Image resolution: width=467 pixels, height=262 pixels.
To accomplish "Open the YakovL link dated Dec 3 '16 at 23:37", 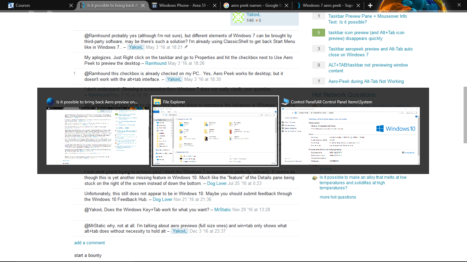I will point(179,231).
